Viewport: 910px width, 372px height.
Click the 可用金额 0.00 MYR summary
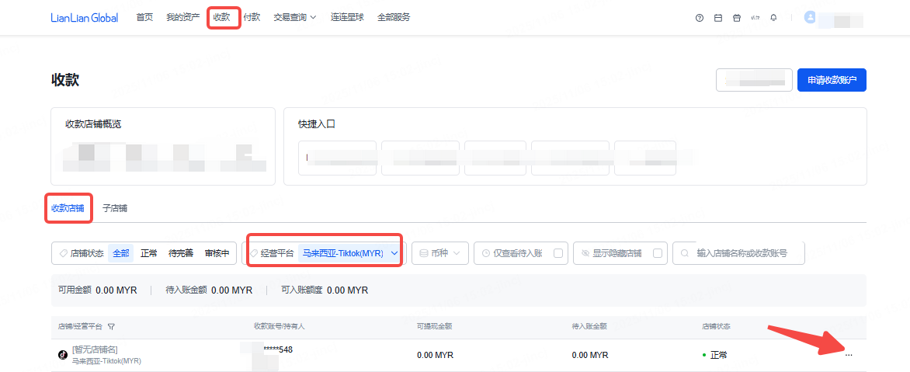(x=98, y=290)
